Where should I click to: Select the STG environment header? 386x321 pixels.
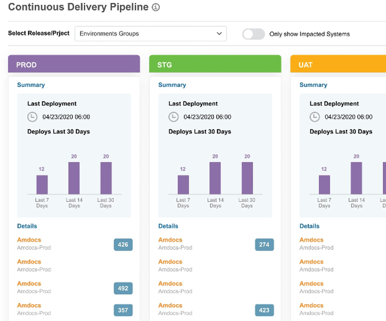(215, 64)
